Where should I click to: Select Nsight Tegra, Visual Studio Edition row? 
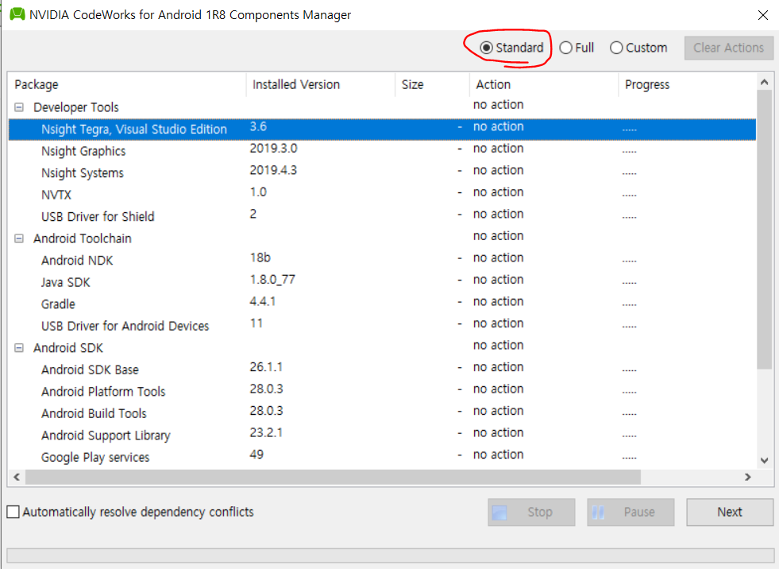382,130
